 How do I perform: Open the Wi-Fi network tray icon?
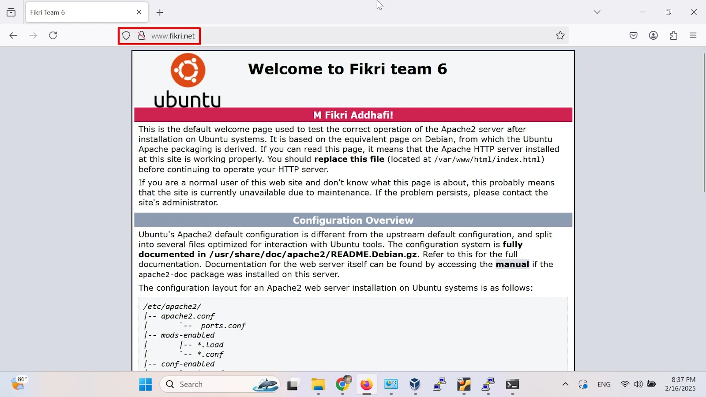625,384
